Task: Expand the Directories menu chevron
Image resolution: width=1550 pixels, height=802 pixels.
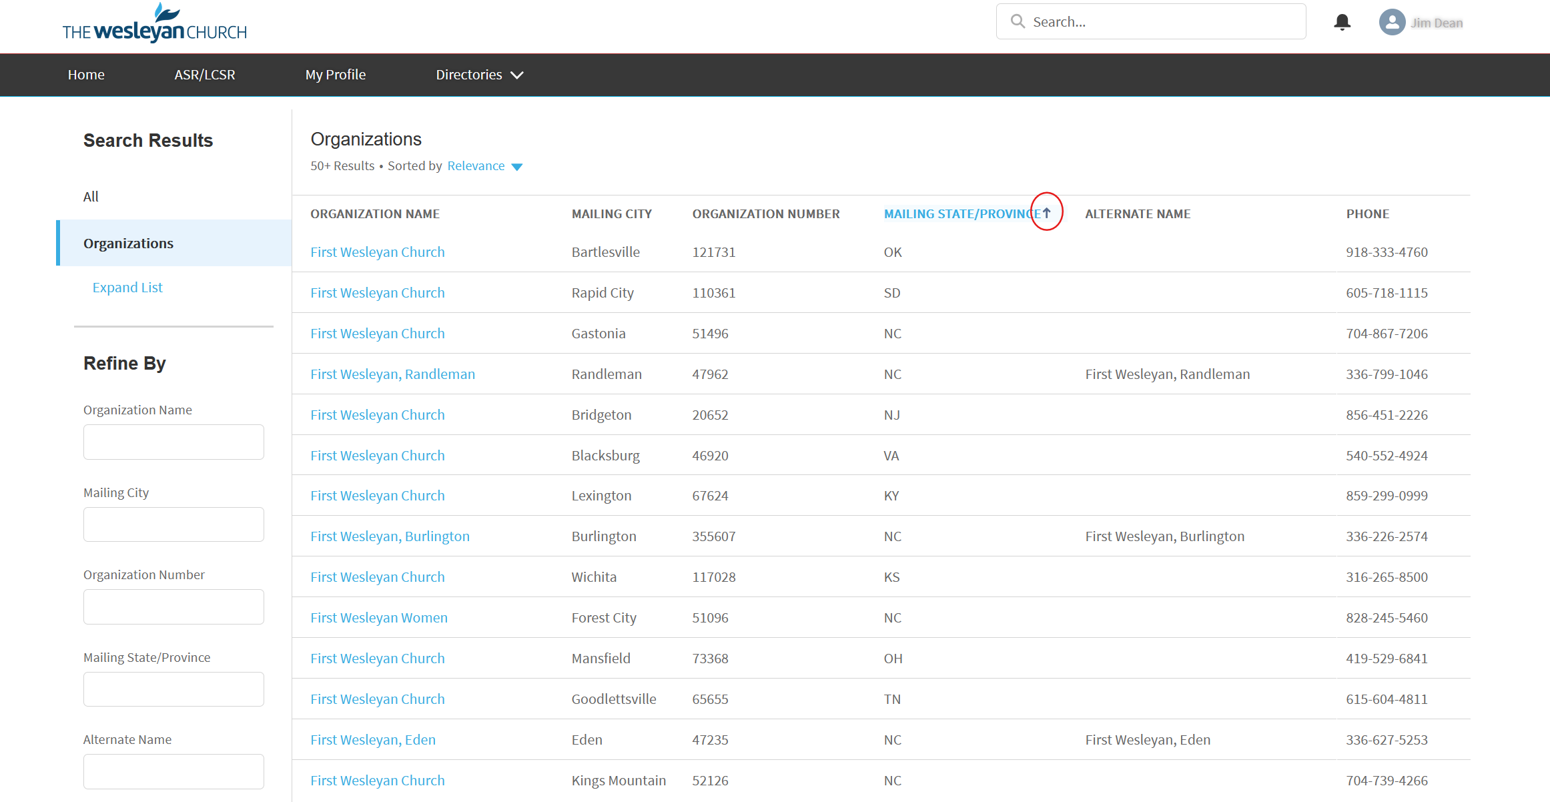Action: tap(517, 75)
